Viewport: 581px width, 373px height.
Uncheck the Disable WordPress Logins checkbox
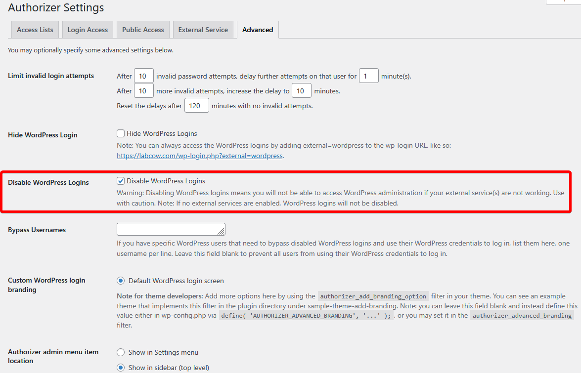coord(121,181)
